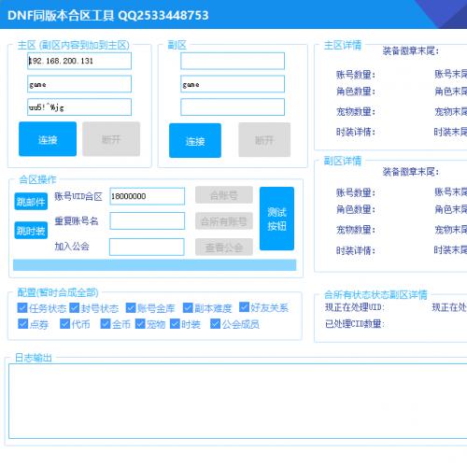Click the 查看公会 button

point(224,247)
